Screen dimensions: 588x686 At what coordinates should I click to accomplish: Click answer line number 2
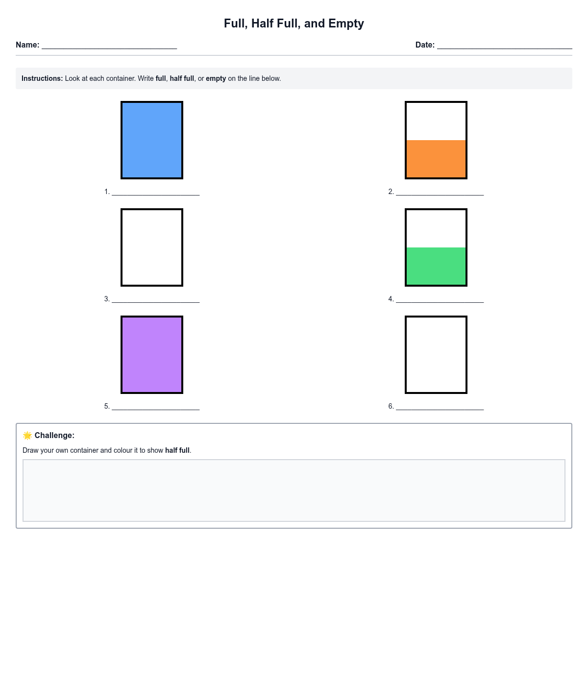click(440, 192)
